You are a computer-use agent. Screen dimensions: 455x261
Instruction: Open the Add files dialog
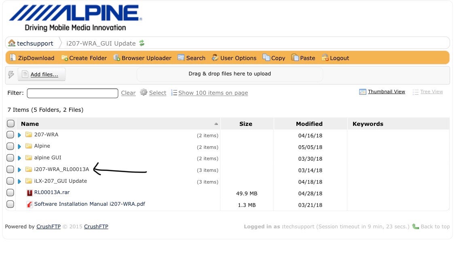coord(41,74)
